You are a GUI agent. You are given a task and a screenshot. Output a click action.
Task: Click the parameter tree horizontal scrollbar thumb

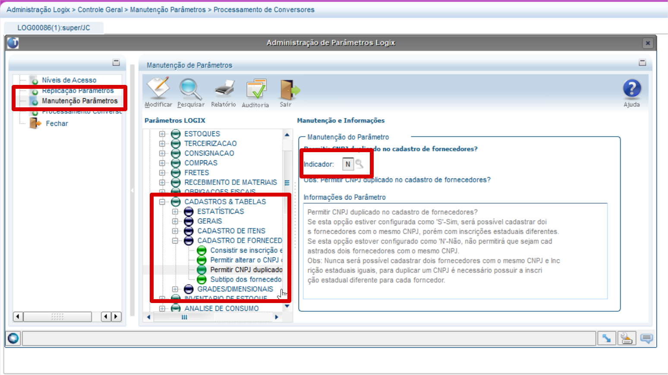tap(184, 317)
